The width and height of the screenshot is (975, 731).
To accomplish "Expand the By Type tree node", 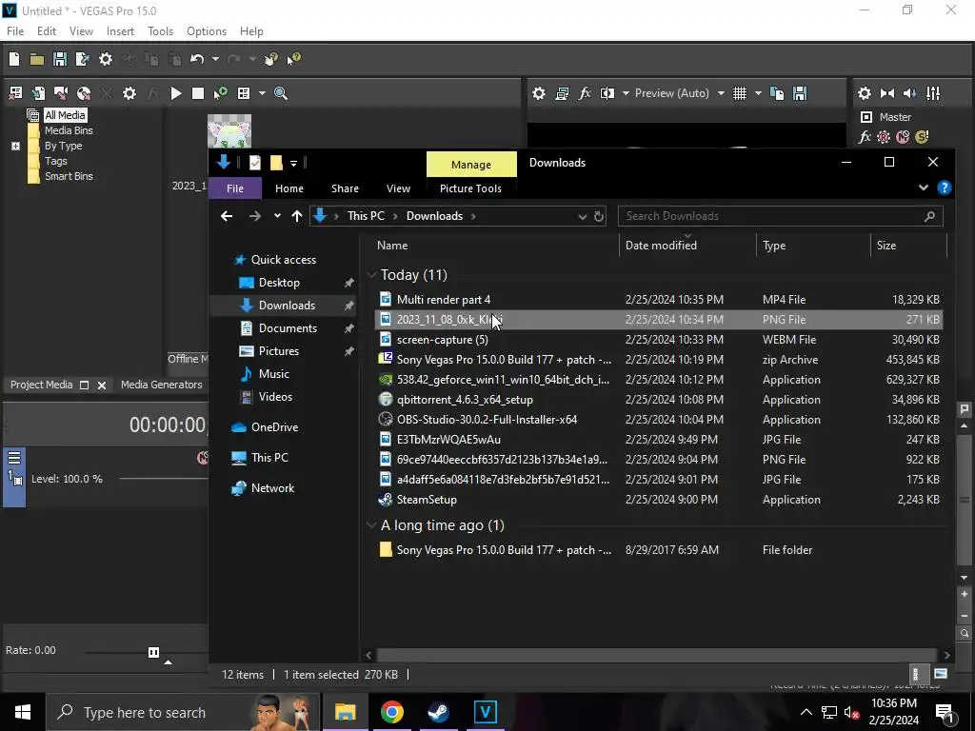I will [15, 146].
